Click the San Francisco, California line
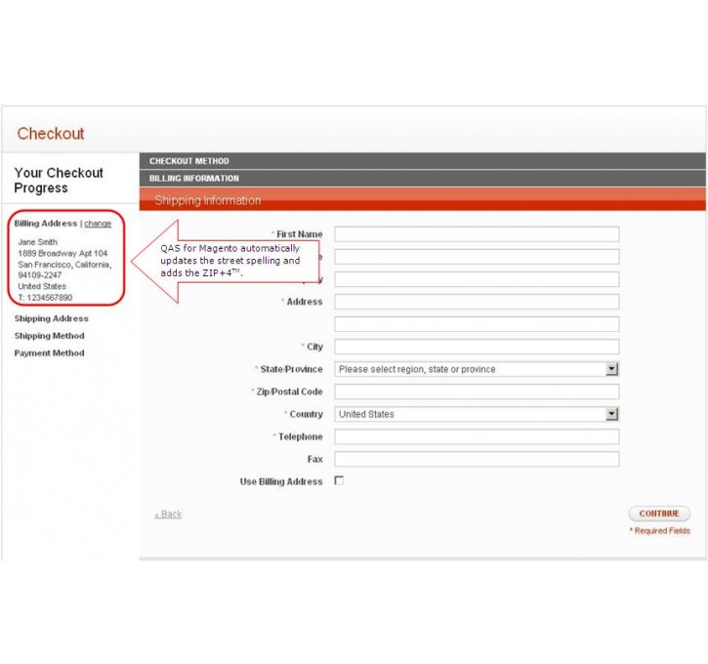708x664 pixels. point(64,265)
